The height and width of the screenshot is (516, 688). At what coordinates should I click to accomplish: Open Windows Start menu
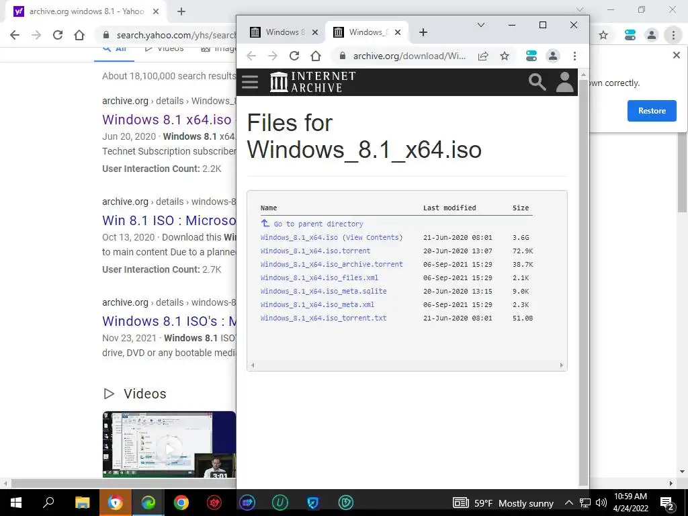[x=16, y=503]
